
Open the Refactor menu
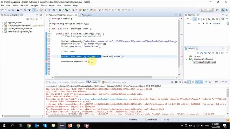point(24,6)
